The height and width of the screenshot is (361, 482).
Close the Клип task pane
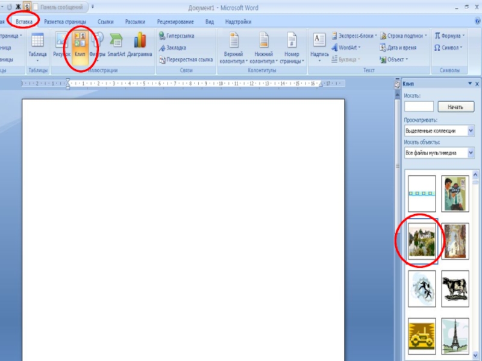(477, 84)
